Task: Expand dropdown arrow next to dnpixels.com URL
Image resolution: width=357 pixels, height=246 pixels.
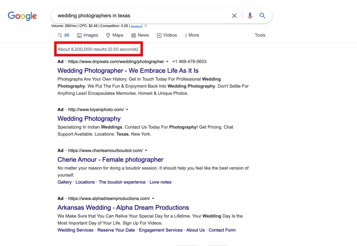Action: pyautogui.click(x=167, y=62)
